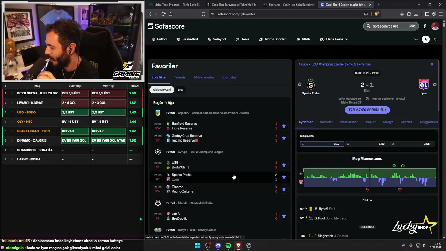The width and height of the screenshot is (446, 251).
Task: Favorite the Lyon team in detail panel
Action: click(x=435, y=84)
